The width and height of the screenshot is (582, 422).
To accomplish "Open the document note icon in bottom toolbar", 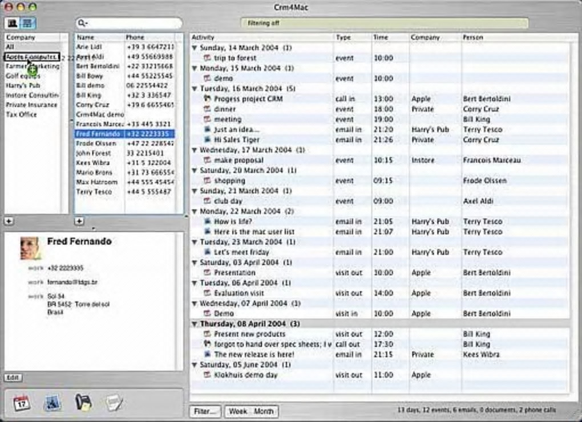I will point(114,403).
